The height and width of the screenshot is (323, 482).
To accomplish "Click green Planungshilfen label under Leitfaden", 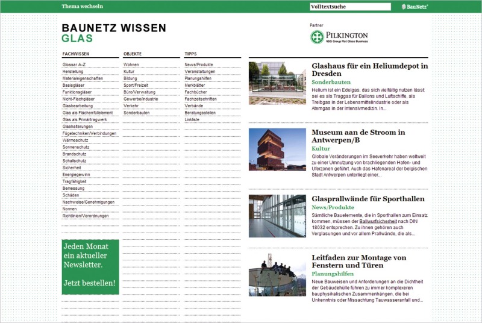I will 333,274.
